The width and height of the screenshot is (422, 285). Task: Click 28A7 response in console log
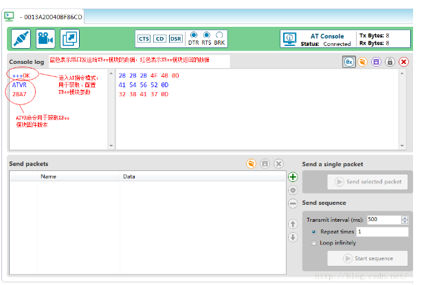[19, 94]
